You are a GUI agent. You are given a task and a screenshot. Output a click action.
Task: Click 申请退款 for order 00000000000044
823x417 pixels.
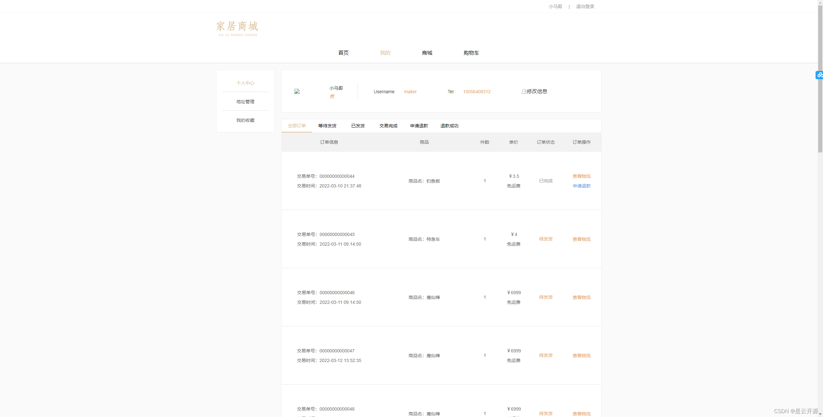pyautogui.click(x=582, y=186)
